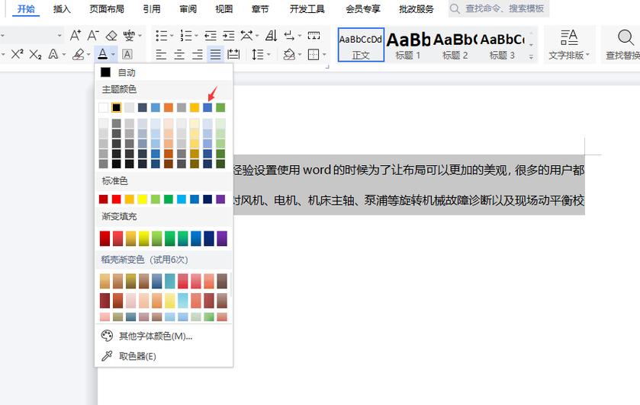Open the 开发工具 tab

click(x=307, y=9)
